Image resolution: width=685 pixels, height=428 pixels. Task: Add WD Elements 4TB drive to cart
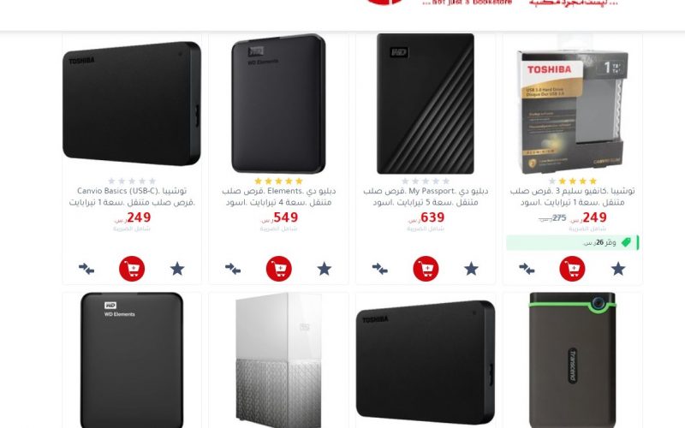pos(279,269)
